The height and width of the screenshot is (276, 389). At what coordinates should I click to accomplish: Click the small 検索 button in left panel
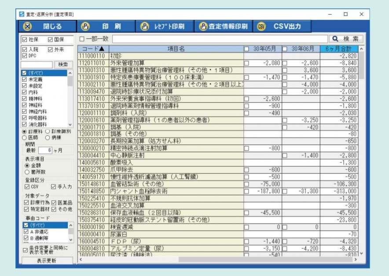tap(63, 65)
